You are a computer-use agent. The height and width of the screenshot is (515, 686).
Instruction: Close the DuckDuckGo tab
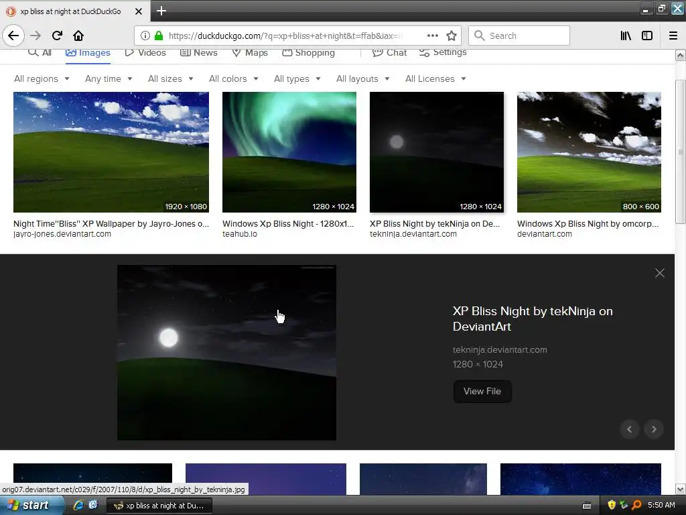point(138,11)
